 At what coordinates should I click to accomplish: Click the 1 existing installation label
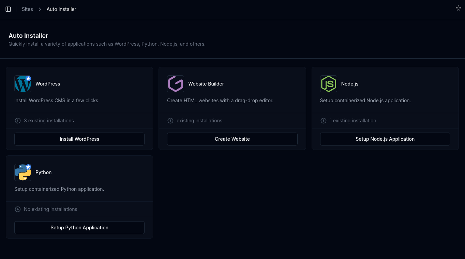click(x=353, y=120)
